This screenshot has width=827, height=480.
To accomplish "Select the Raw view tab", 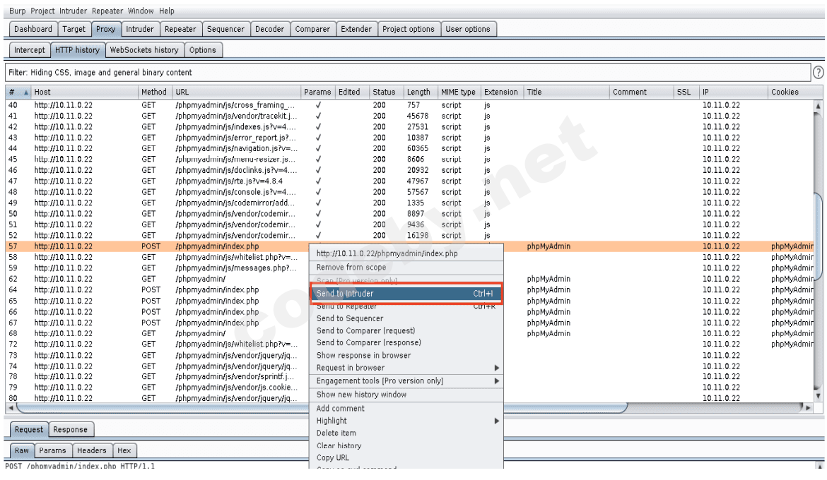I will pos(22,450).
